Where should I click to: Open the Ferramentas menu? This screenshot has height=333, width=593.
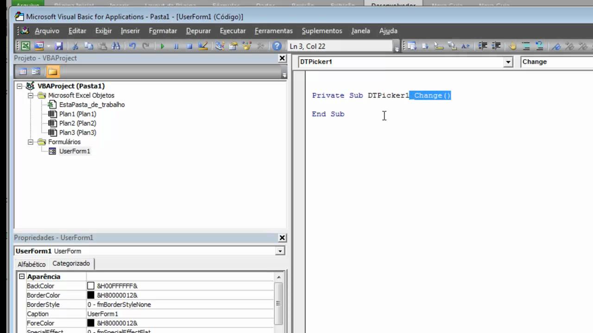[274, 31]
